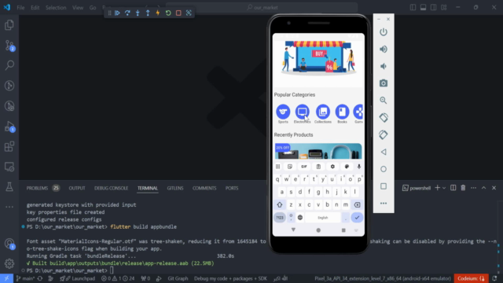Click the main branch in status bar
Screen dimensions: 503x283
[25, 278]
